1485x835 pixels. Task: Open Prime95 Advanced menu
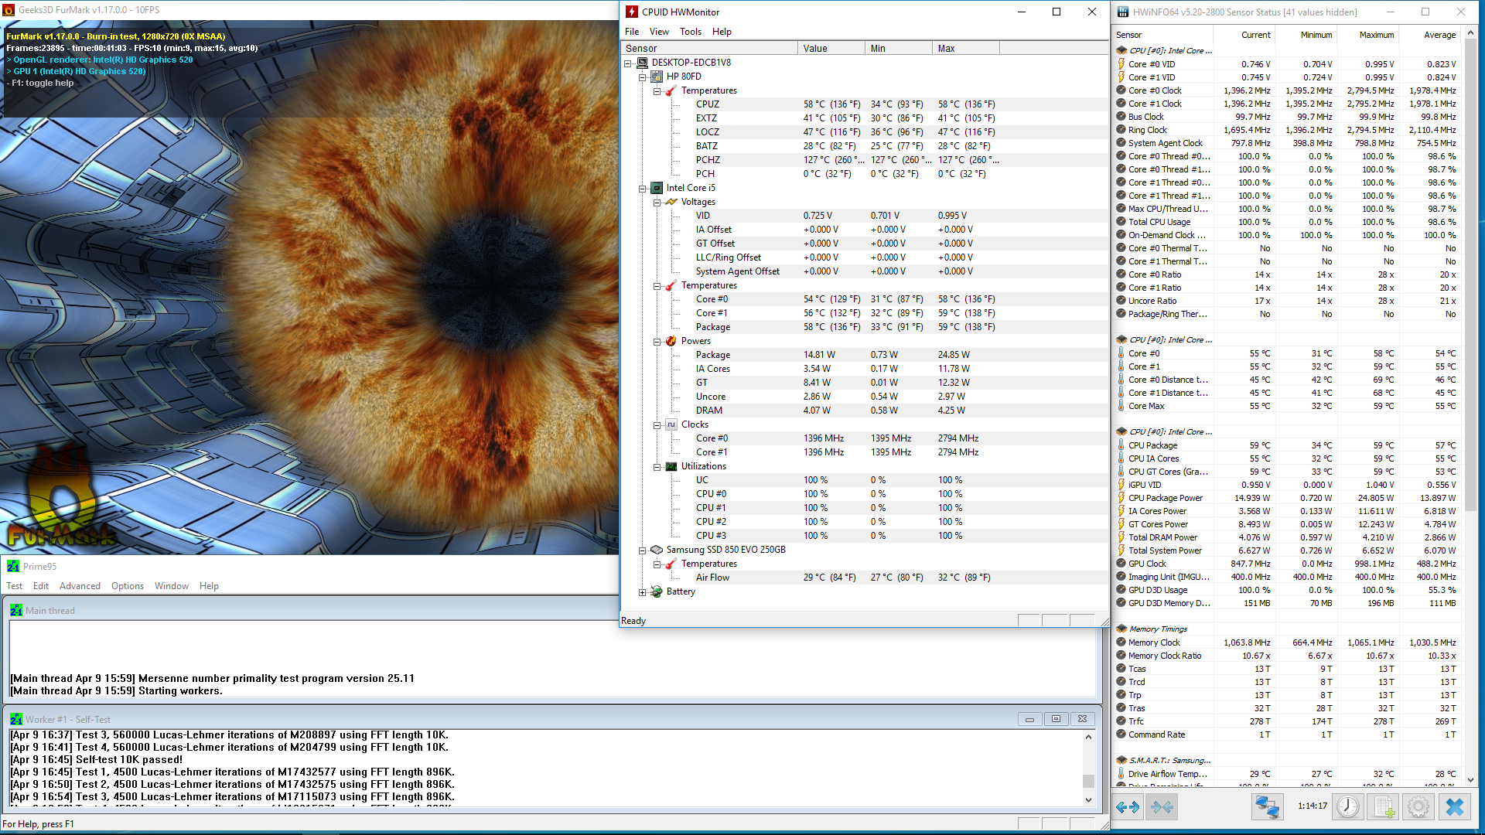pos(80,586)
